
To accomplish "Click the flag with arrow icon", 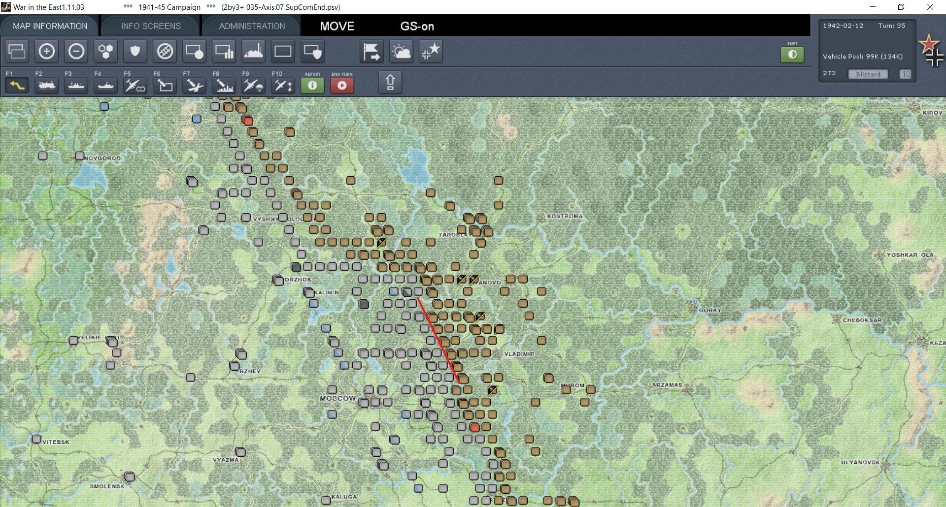I will 372,51.
